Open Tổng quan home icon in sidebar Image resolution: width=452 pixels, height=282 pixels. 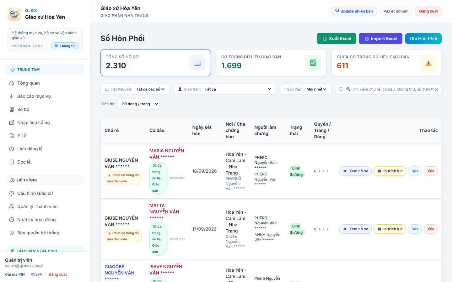(12, 83)
